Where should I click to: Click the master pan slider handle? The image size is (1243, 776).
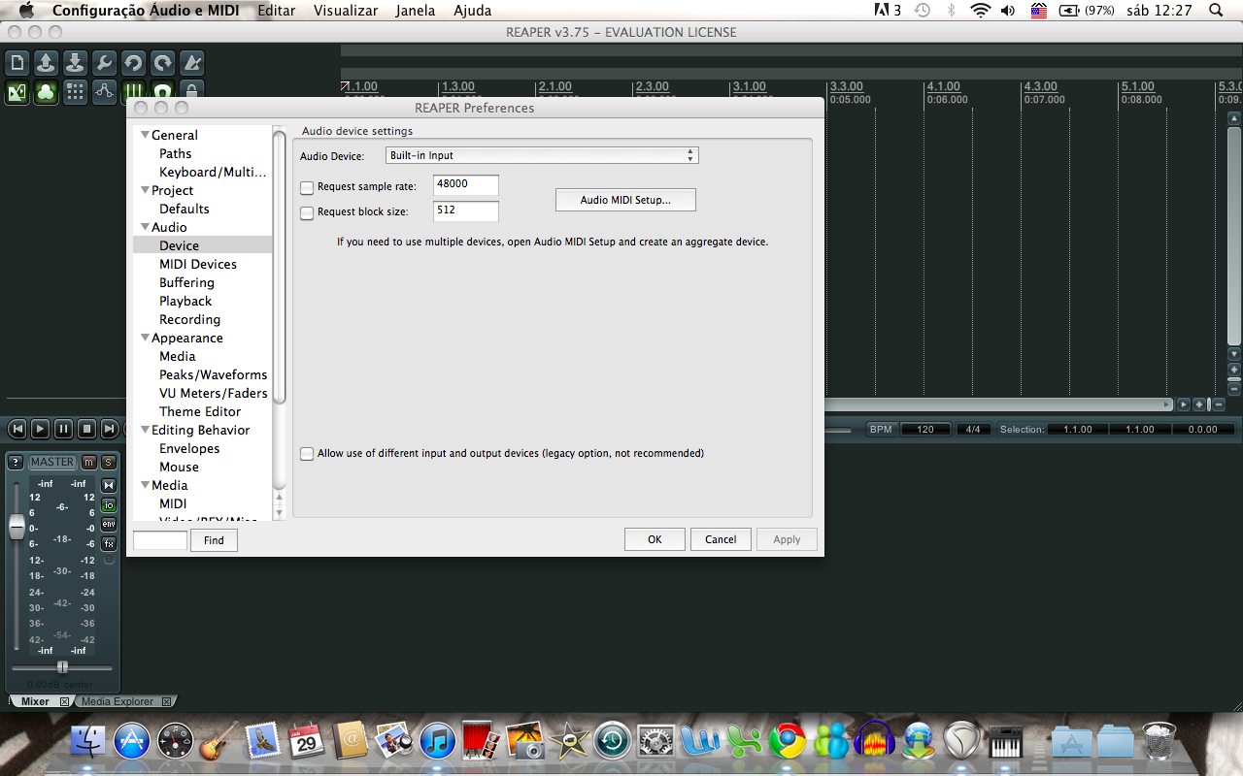coord(62,667)
